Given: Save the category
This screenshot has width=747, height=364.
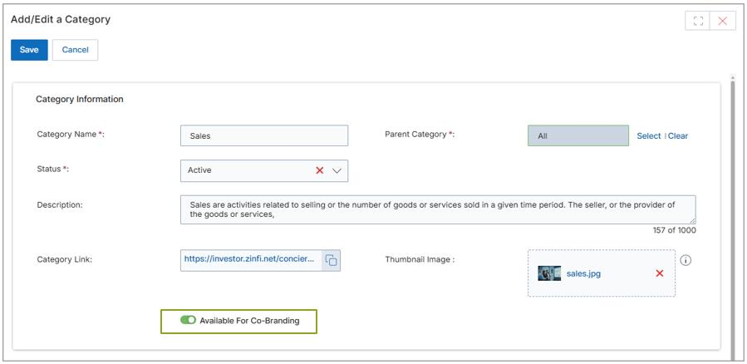Looking at the screenshot, I should tap(29, 50).
